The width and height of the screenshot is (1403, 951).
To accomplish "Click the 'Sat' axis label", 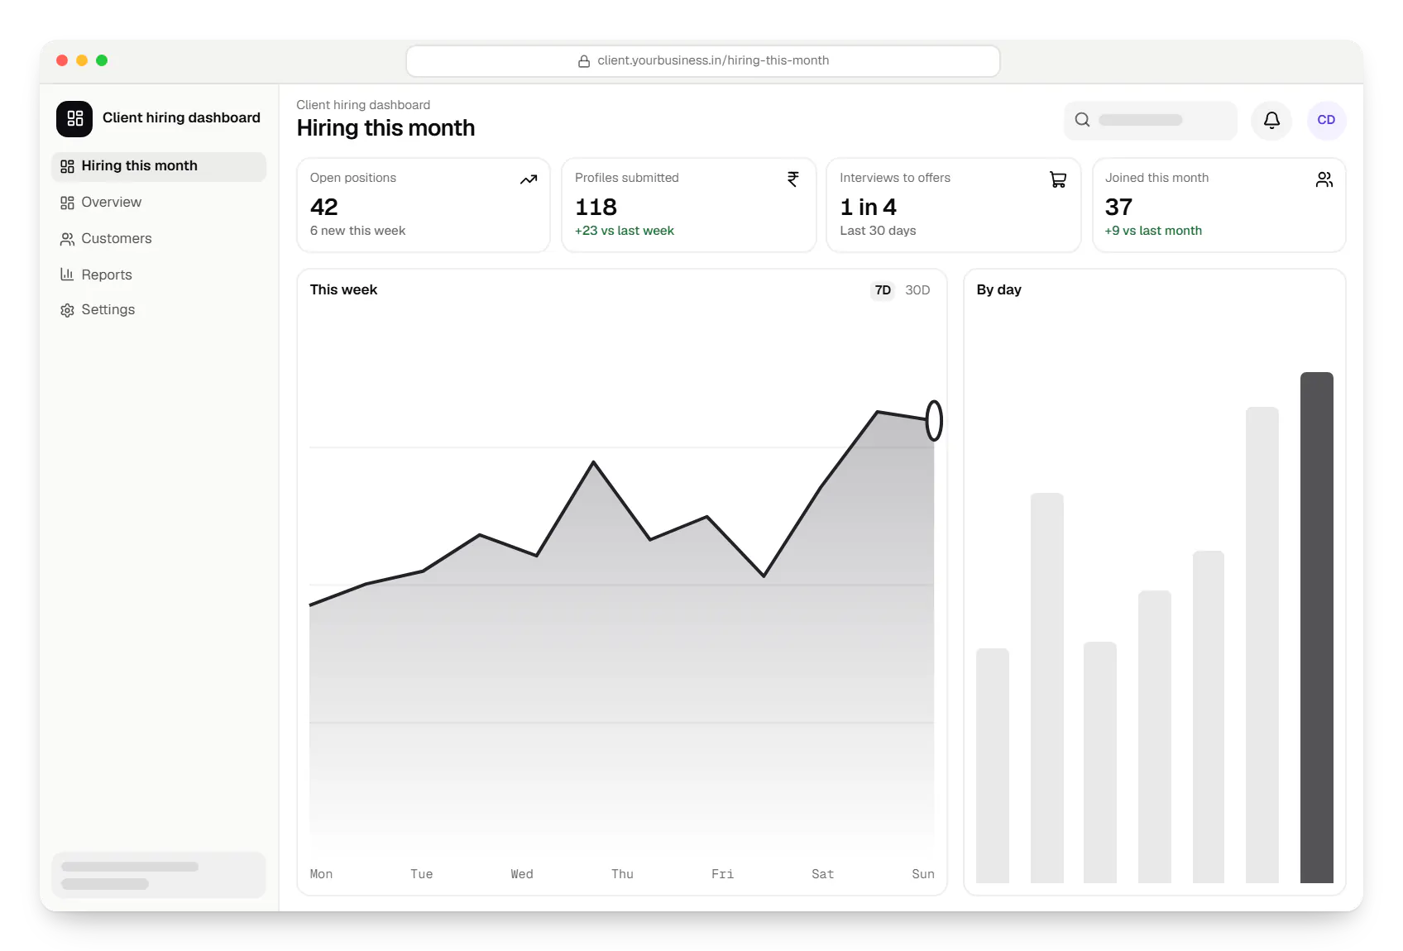I will click(822, 874).
